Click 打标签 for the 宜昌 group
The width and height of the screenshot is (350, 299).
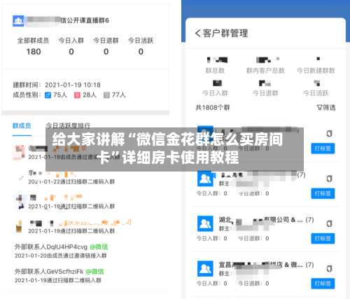(x=323, y=284)
